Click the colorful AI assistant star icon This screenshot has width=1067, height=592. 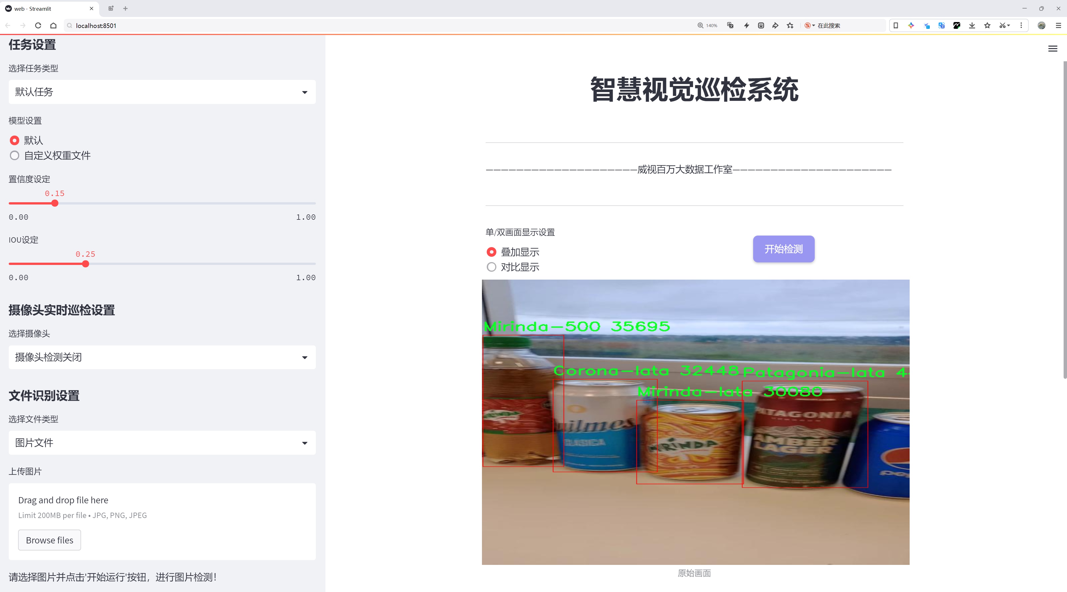tap(911, 26)
